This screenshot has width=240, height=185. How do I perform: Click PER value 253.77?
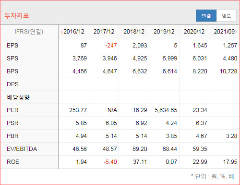[78, 110]
